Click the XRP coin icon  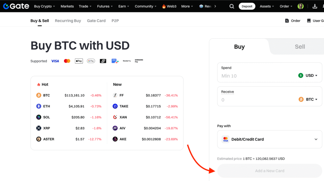point(39,128)
